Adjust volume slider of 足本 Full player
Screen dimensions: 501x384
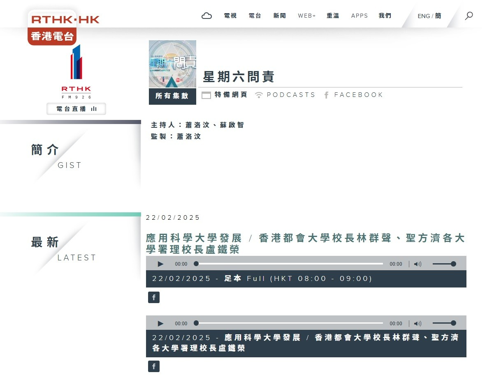coord(444,264)
